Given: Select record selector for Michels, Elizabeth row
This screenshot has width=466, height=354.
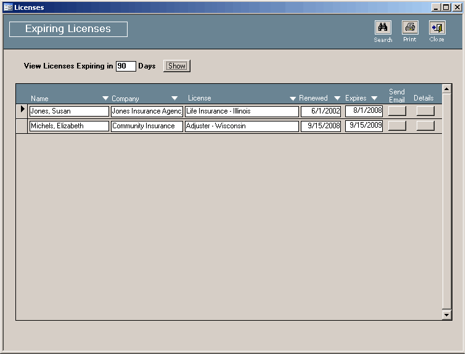Looking at the screenshot, I should (22, 126).
